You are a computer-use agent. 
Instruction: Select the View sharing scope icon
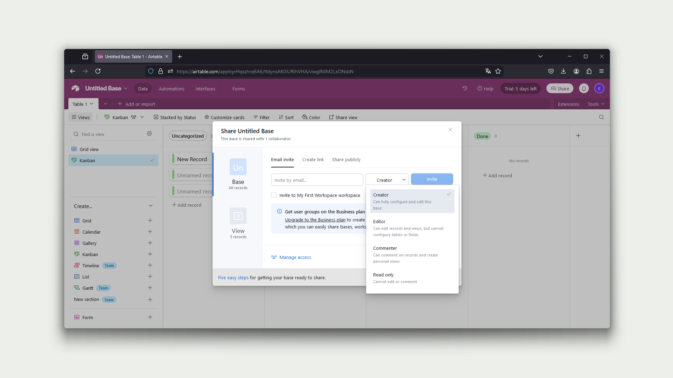[238, 216]
